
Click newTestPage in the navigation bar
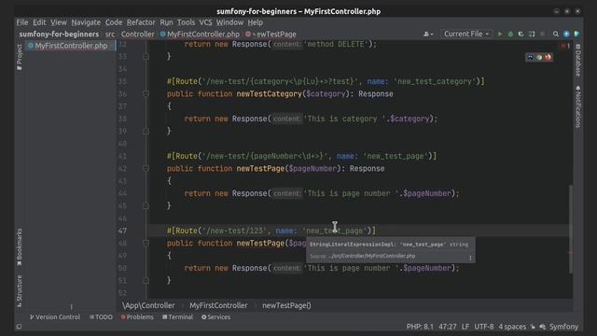click(x=271, y=35)
